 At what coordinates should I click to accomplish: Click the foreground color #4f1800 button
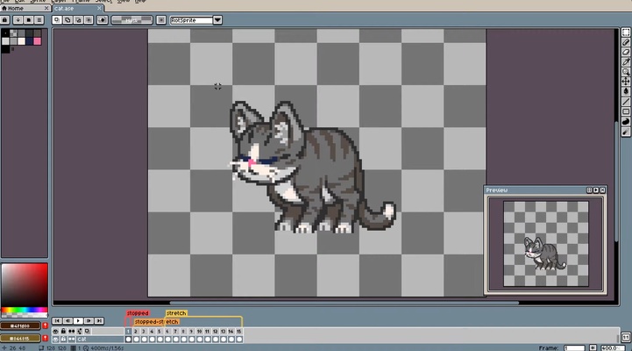[x=20, y=326]
